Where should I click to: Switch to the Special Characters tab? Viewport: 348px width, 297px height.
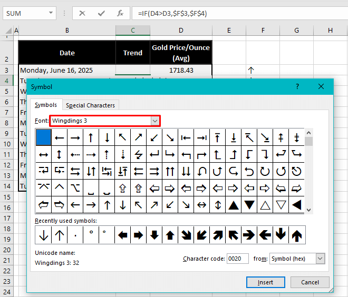[91, 105]
